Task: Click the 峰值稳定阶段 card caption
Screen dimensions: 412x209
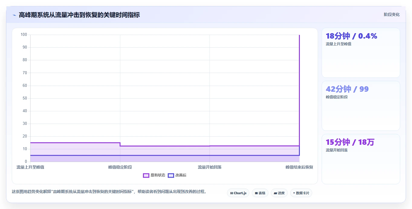Action: tap(337, 97)
